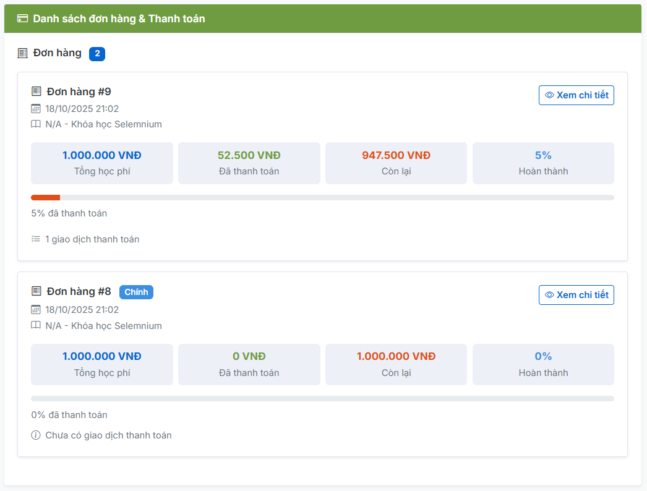Click the blue order count badge showing 2
The image size is (647, 491).
tap(97, 54)
